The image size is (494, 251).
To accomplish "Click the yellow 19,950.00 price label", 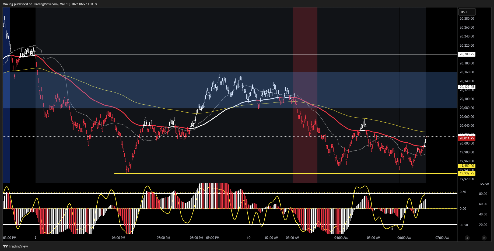I will click(x=467, y=166).
